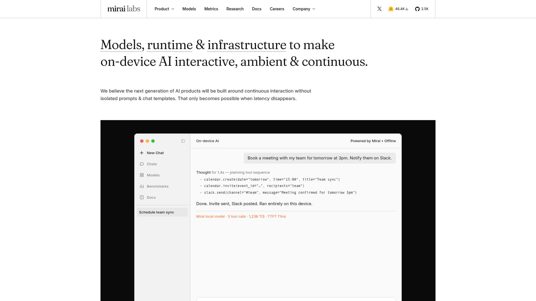Click the grid icon beside Models
536x301 pixels.
[142, 175]
